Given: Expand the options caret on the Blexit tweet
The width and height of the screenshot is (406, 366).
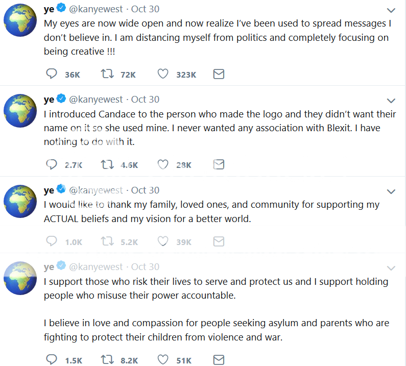Looking at the screenshot, I should (x=391, y=101).
